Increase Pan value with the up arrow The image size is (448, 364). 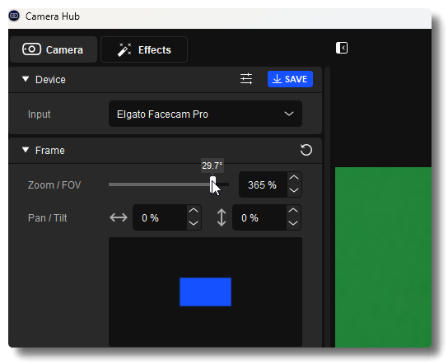pos(194,211)
